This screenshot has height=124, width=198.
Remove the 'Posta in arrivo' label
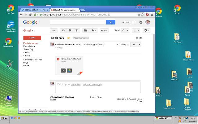[x=88, y=38]
